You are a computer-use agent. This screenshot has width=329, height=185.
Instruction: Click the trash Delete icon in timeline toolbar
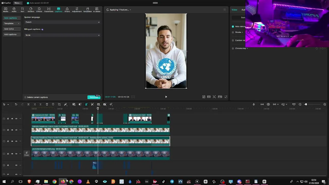click(47, 104)
